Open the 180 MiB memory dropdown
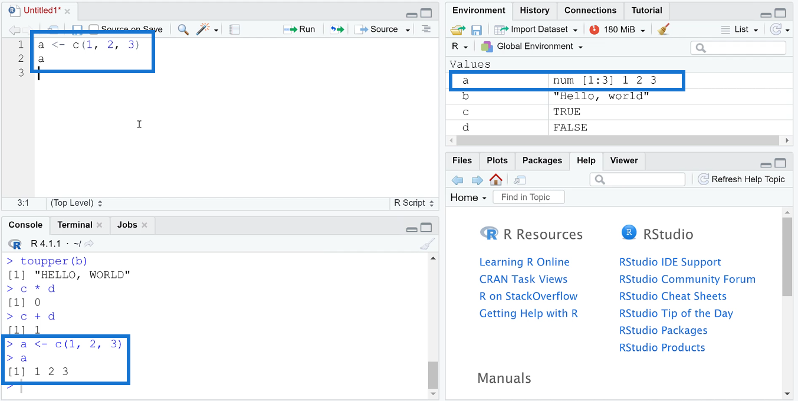798x401 pixels. click(643, 30)
